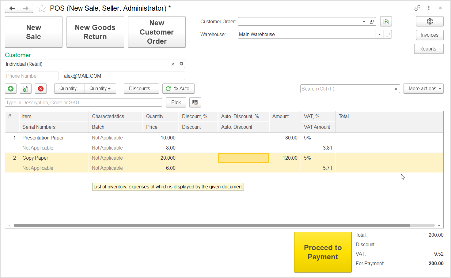
Task: Create a New Customer Order
Action: click(x=157, y=32)
